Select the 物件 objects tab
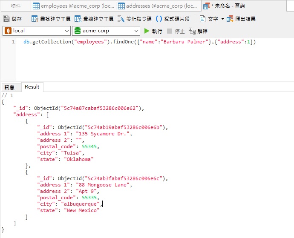294x238 pixels. [x=16, y=6]
